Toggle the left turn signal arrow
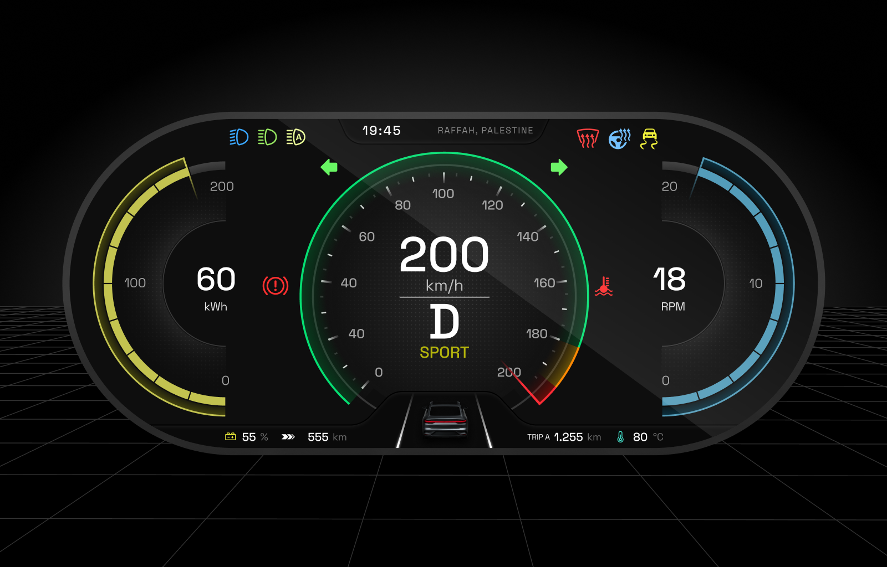This screenshot has width=887, height=567. coord(328,167)
